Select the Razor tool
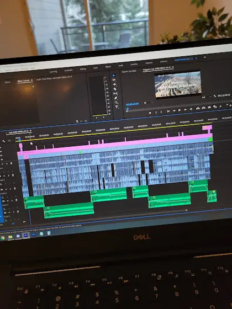232x309 pixels. pyautogui.click(x=115, y=89)
